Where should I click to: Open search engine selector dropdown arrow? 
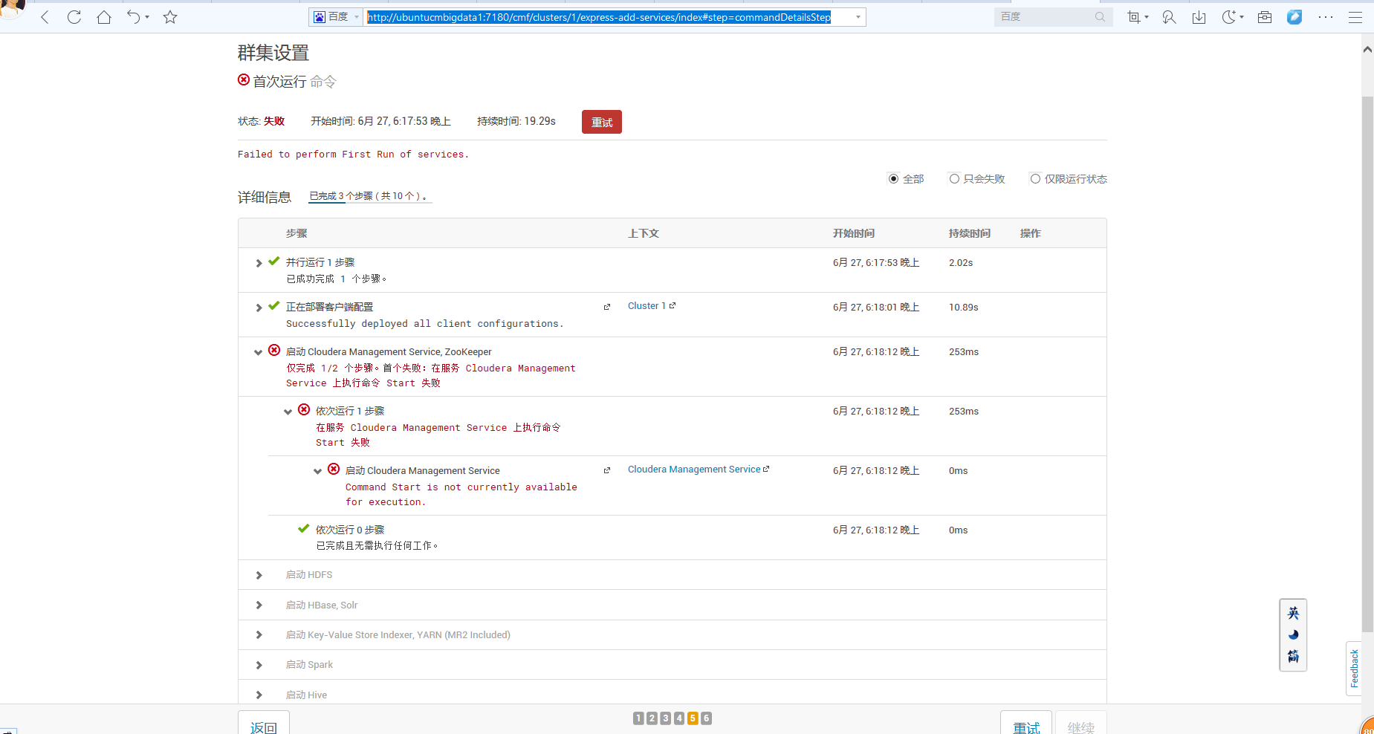click(357, 17)
